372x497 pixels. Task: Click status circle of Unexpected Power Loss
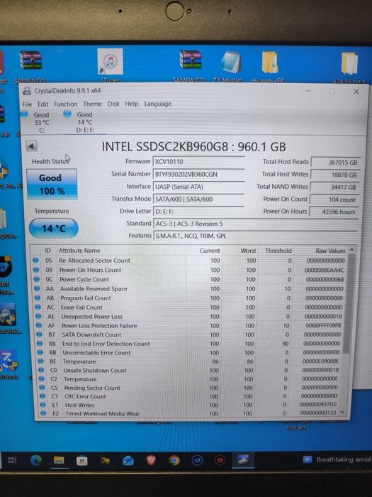[x=38, y=317]
